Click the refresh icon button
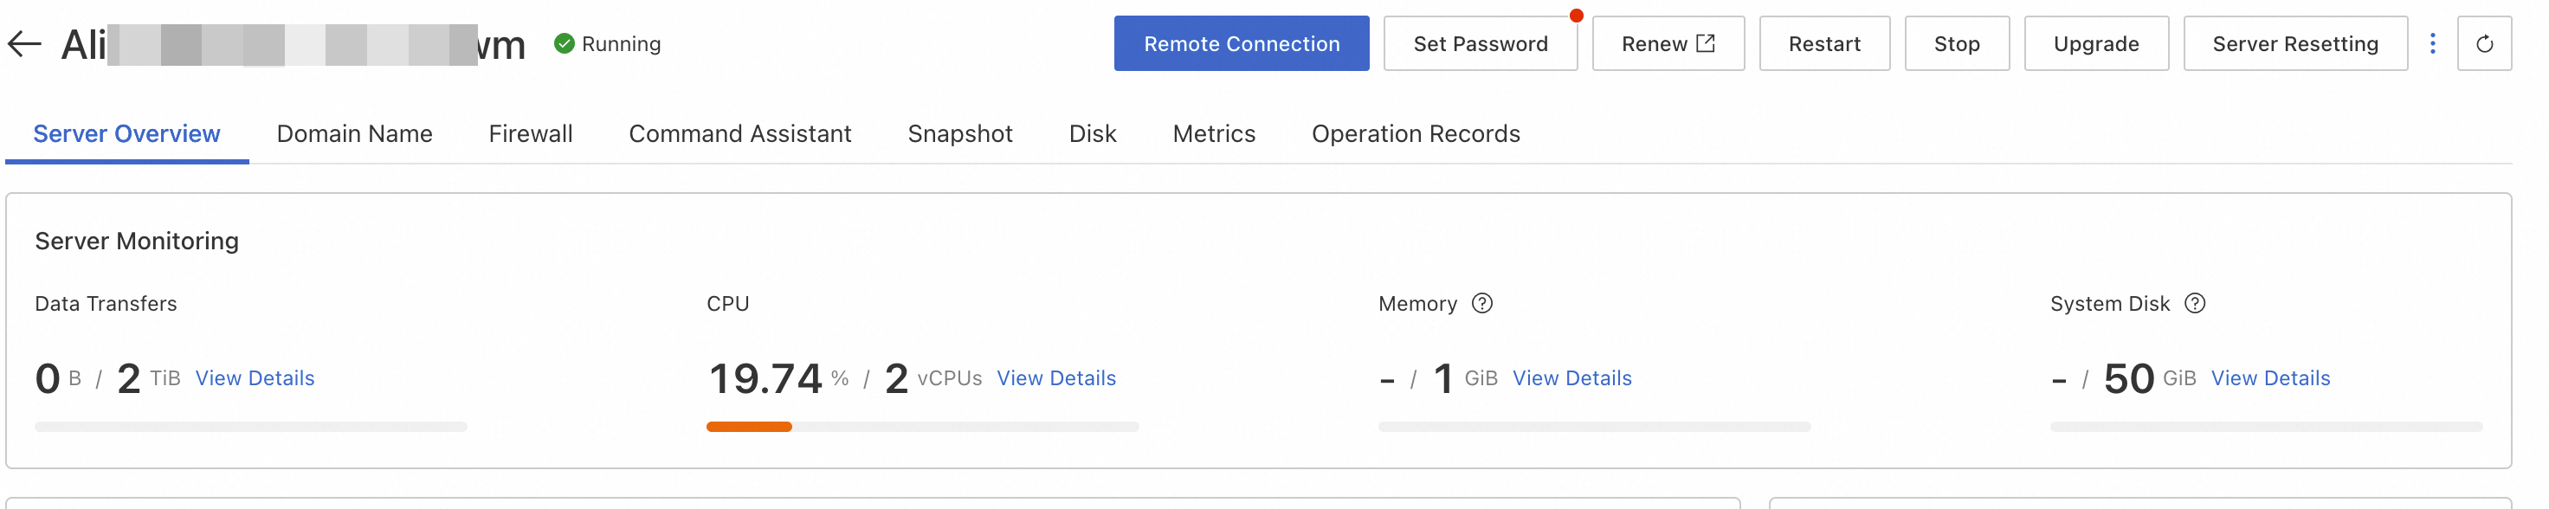 coord(2482,43)
